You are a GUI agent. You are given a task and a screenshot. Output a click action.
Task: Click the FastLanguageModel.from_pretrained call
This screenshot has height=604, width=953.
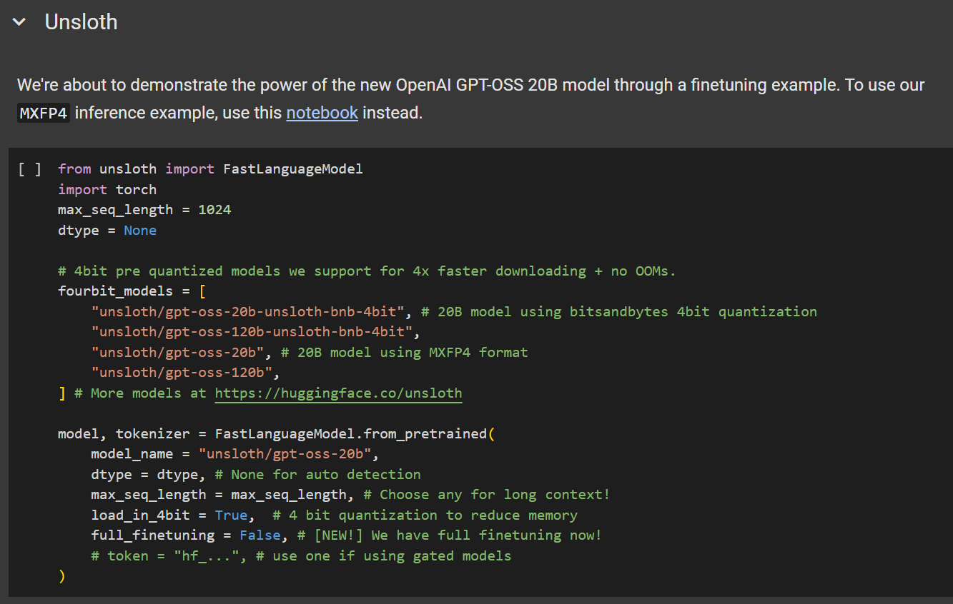(x=350, y=434)
